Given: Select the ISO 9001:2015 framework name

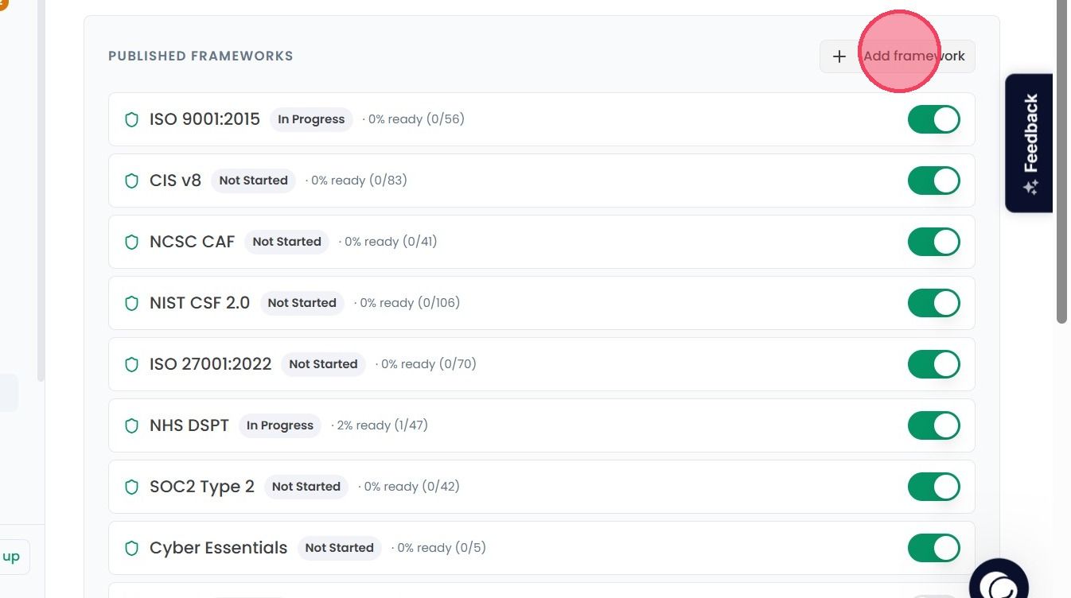Looking at the screenshot, I should click(204, 119).
